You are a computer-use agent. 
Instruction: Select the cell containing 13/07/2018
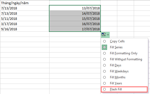75,8
